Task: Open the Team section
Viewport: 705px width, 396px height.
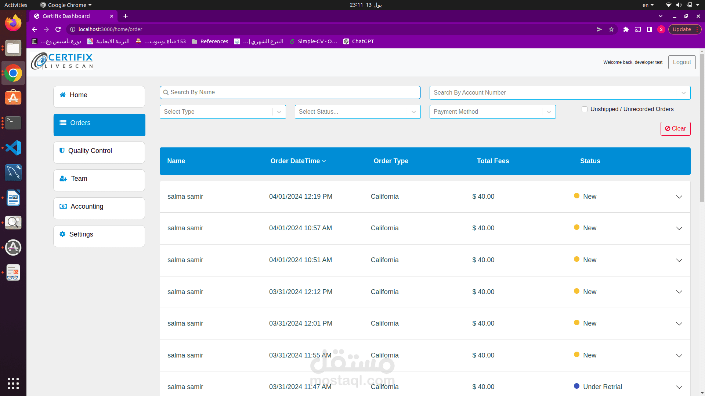Action: (x=99, y=180)
